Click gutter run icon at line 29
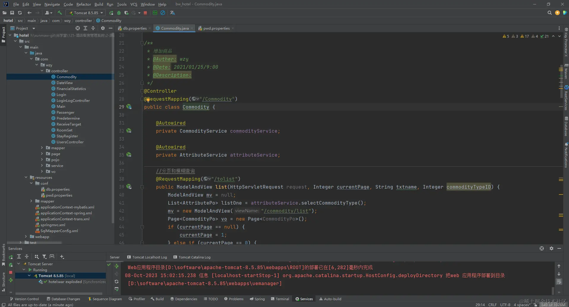569x307 pixels. 129,107
